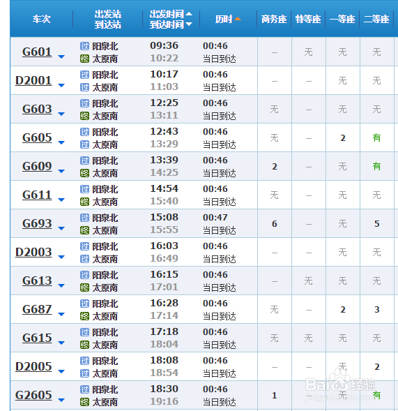Click the green 终 icon in the G2605 row
The image size is (398, 411).
point(84,402)
